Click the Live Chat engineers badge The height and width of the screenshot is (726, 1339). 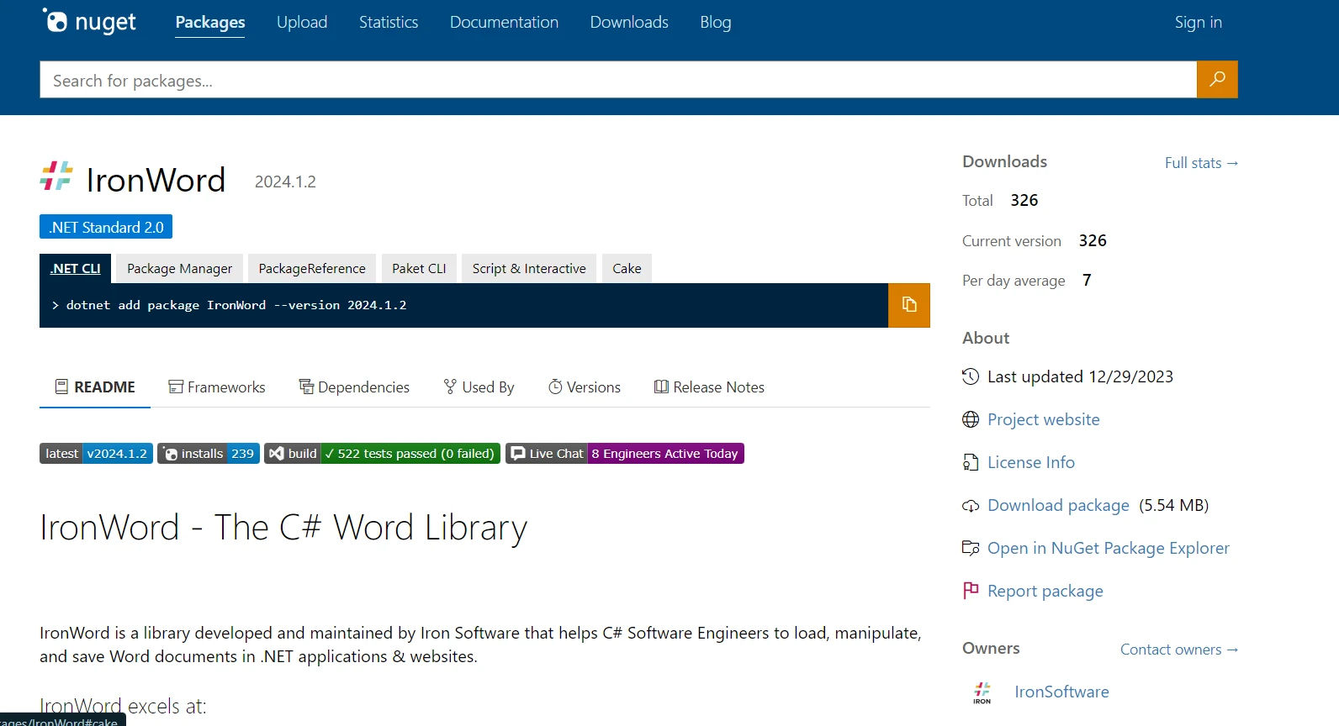(624, 454)
